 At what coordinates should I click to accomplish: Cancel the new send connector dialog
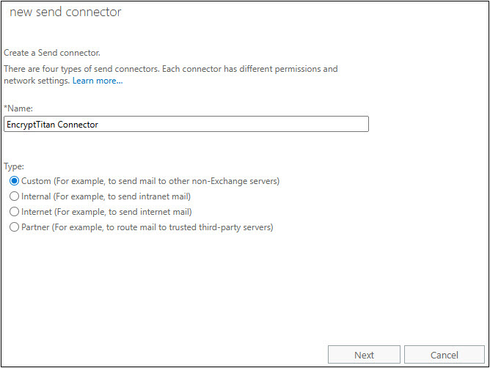[445, 355]
